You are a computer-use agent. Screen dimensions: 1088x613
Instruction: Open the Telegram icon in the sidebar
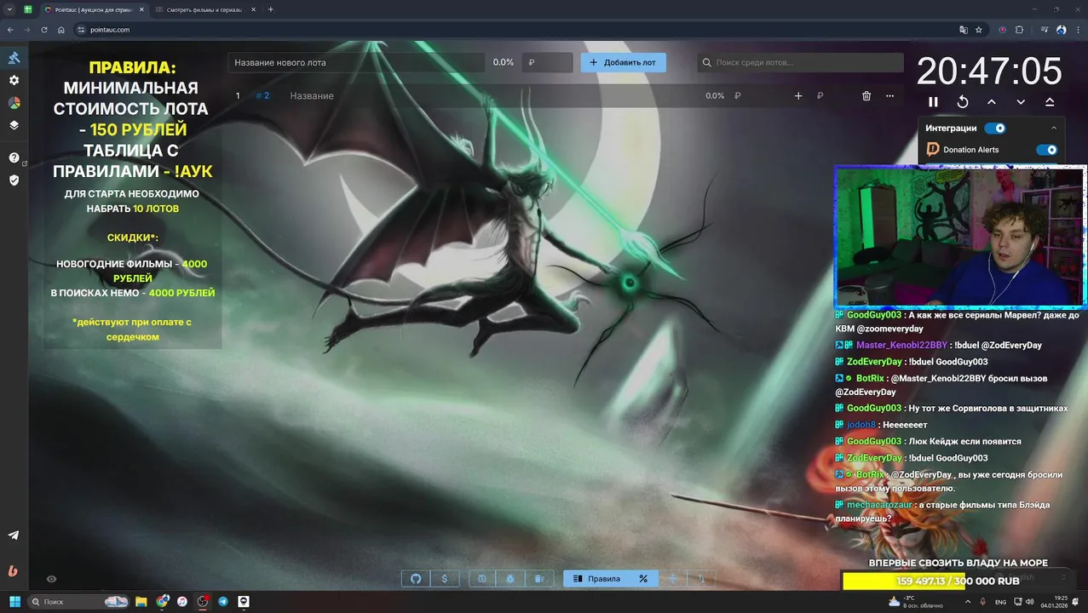pyautogui.click(x=14, y=536)
